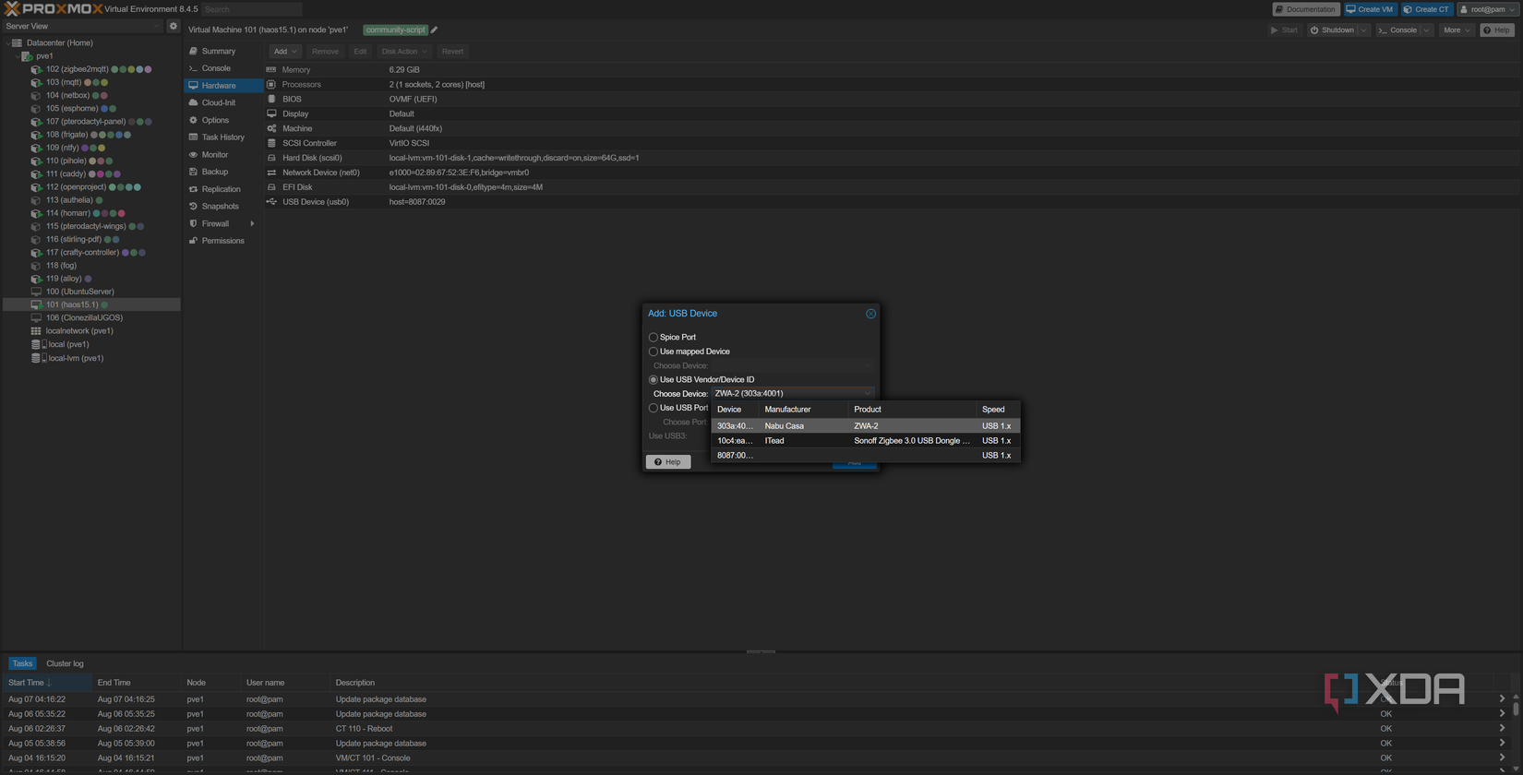Select Use mapped Device radio button
Viewport: 1523px width, 775px height.
point(654,352)
